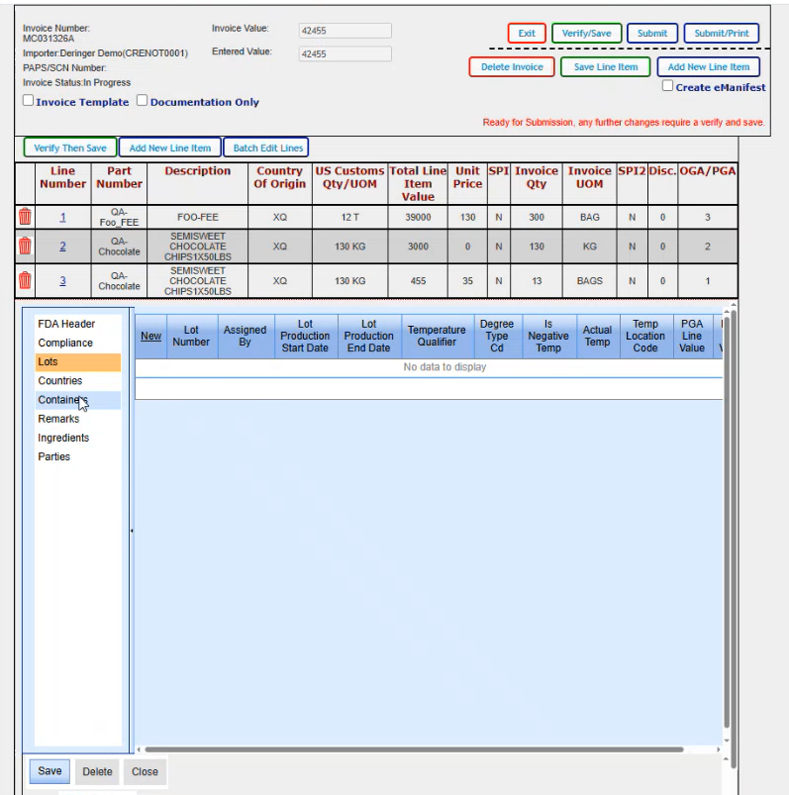Click the Submit/Print button
789x795 pixels.
(722, 34)
